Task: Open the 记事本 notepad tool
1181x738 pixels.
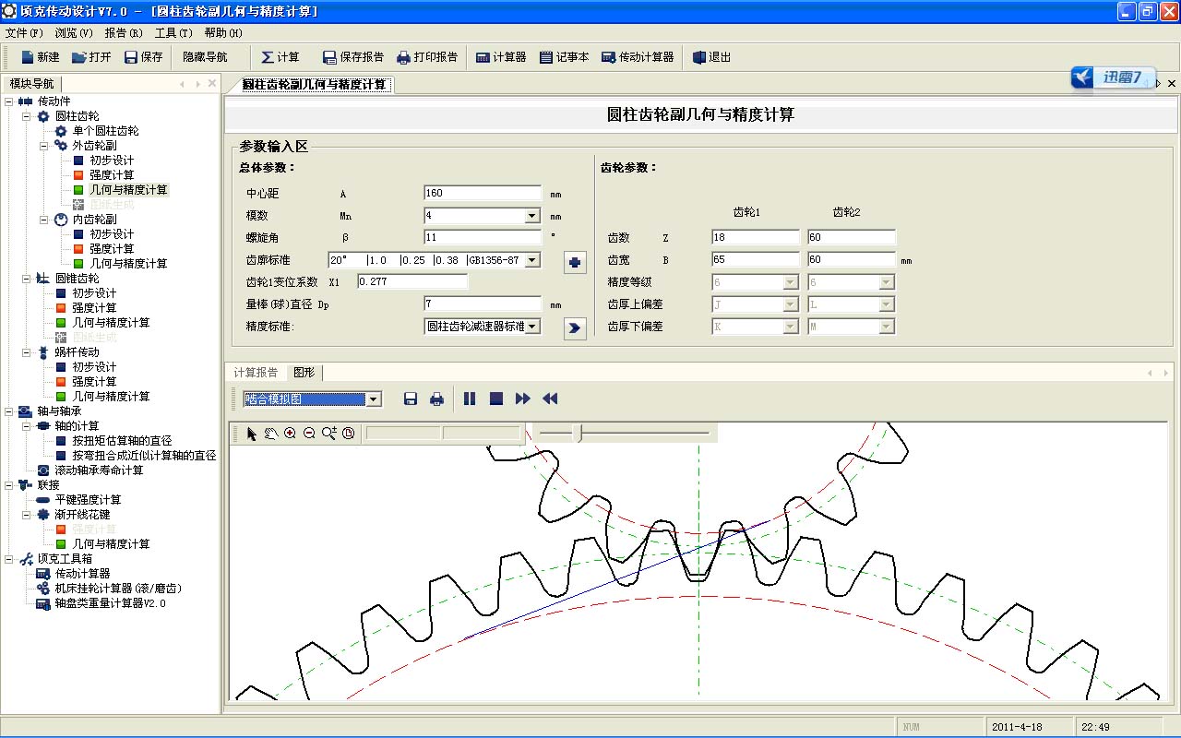Action: point(564,57)
